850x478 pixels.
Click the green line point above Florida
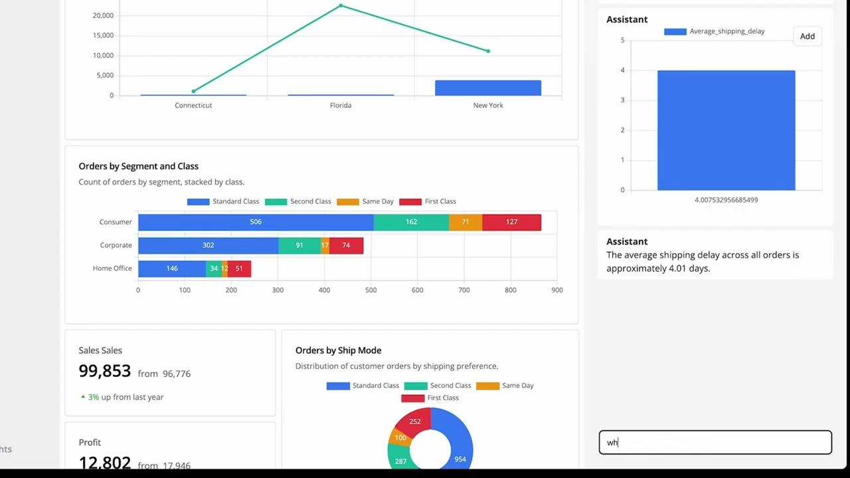pyautogui.click(x=341, y=6)
